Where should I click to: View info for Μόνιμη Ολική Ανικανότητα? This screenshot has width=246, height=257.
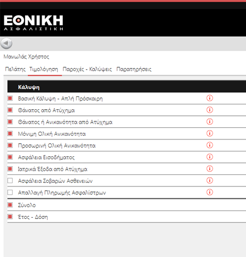[210, 133]
